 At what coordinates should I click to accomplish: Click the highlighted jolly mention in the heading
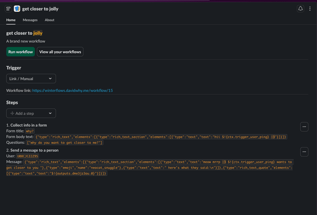click(x=38, y=33)
